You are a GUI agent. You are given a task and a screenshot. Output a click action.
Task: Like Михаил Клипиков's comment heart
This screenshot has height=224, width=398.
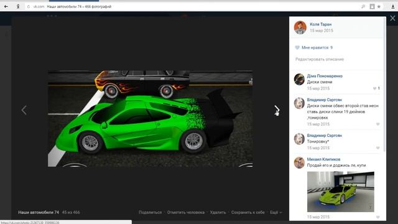[x=377, y=217]
